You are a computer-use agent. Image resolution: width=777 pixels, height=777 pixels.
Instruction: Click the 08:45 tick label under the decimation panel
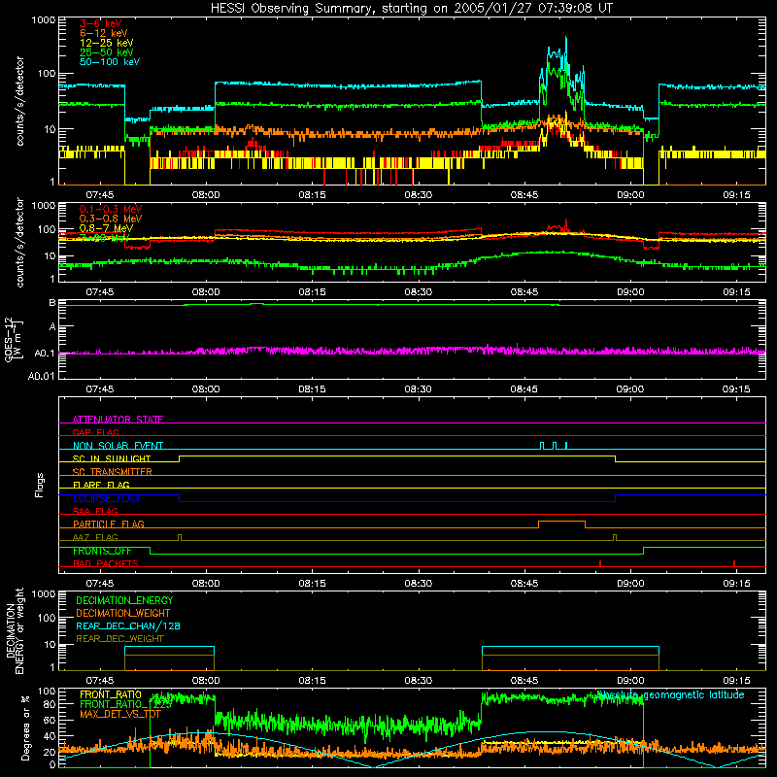[x=524, y=681]
